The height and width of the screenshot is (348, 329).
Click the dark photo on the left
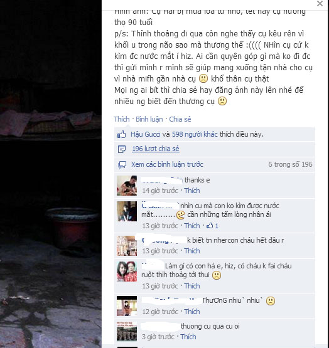click(x=51, y=174)
